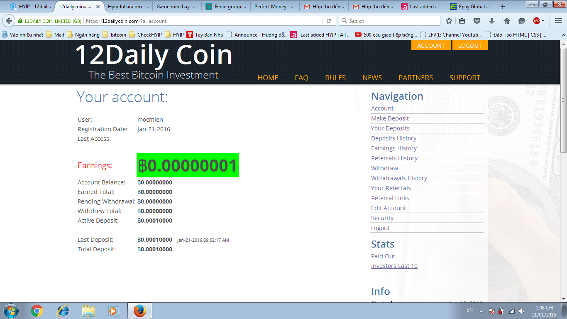The width and height of the screenshot is (567, 319).
Task: Launch Internet Explorer from the taskbar
Action: pos(63,311)
